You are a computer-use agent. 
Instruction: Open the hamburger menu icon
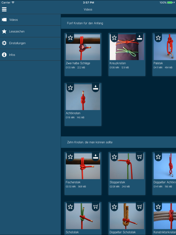4,9
